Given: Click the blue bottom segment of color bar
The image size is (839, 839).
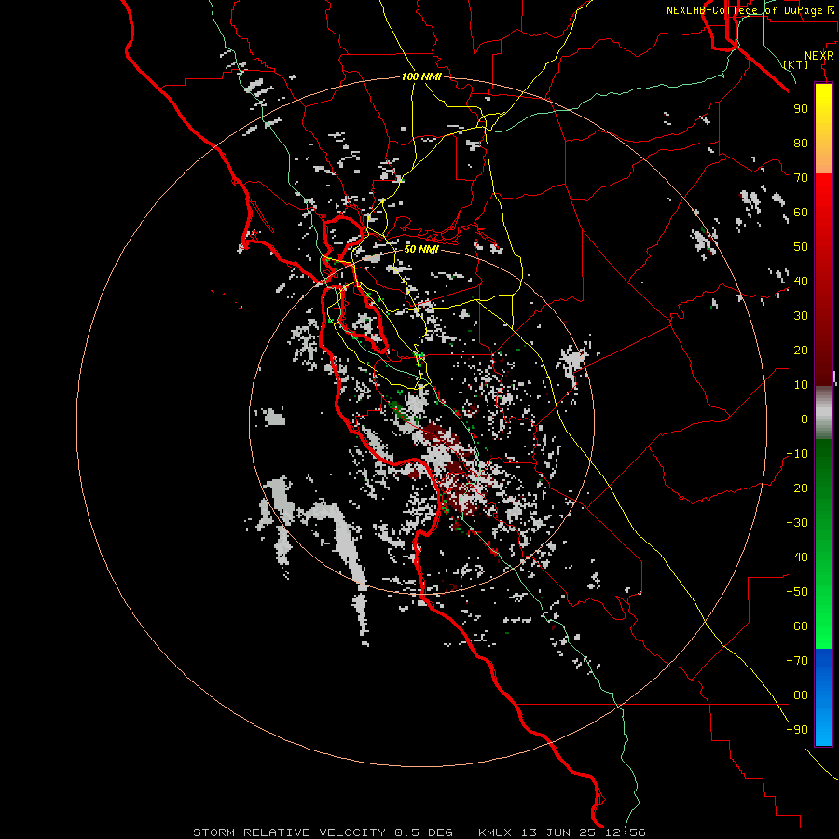Looking at the screenshot, I should point(823,697).
